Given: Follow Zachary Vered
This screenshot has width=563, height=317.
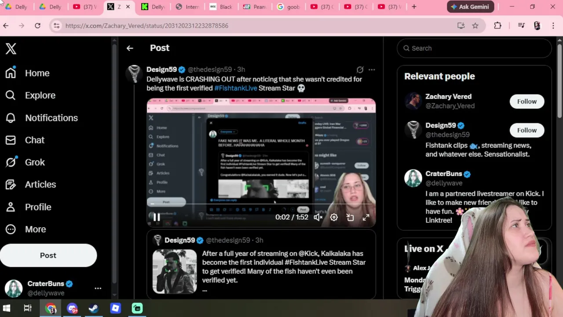Looking at the screenshot, I should point(526,101).
